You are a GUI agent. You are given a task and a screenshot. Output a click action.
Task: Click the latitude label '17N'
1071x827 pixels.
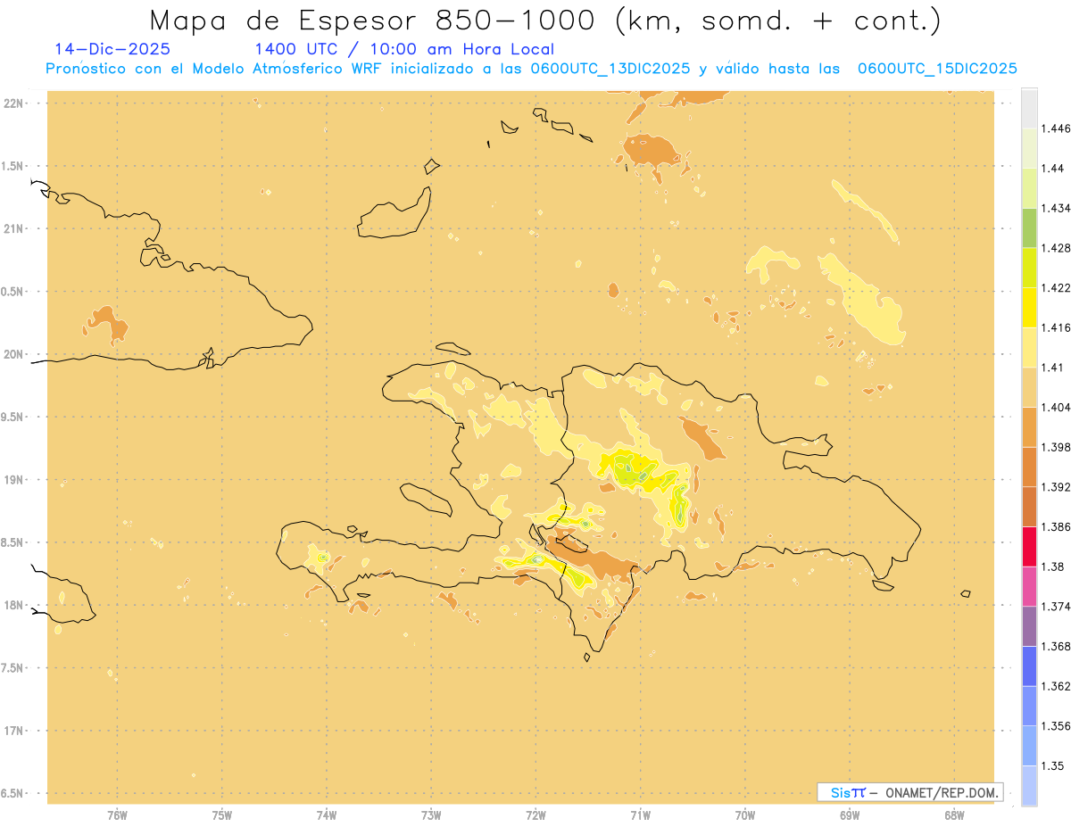click(x=14, y=730)
